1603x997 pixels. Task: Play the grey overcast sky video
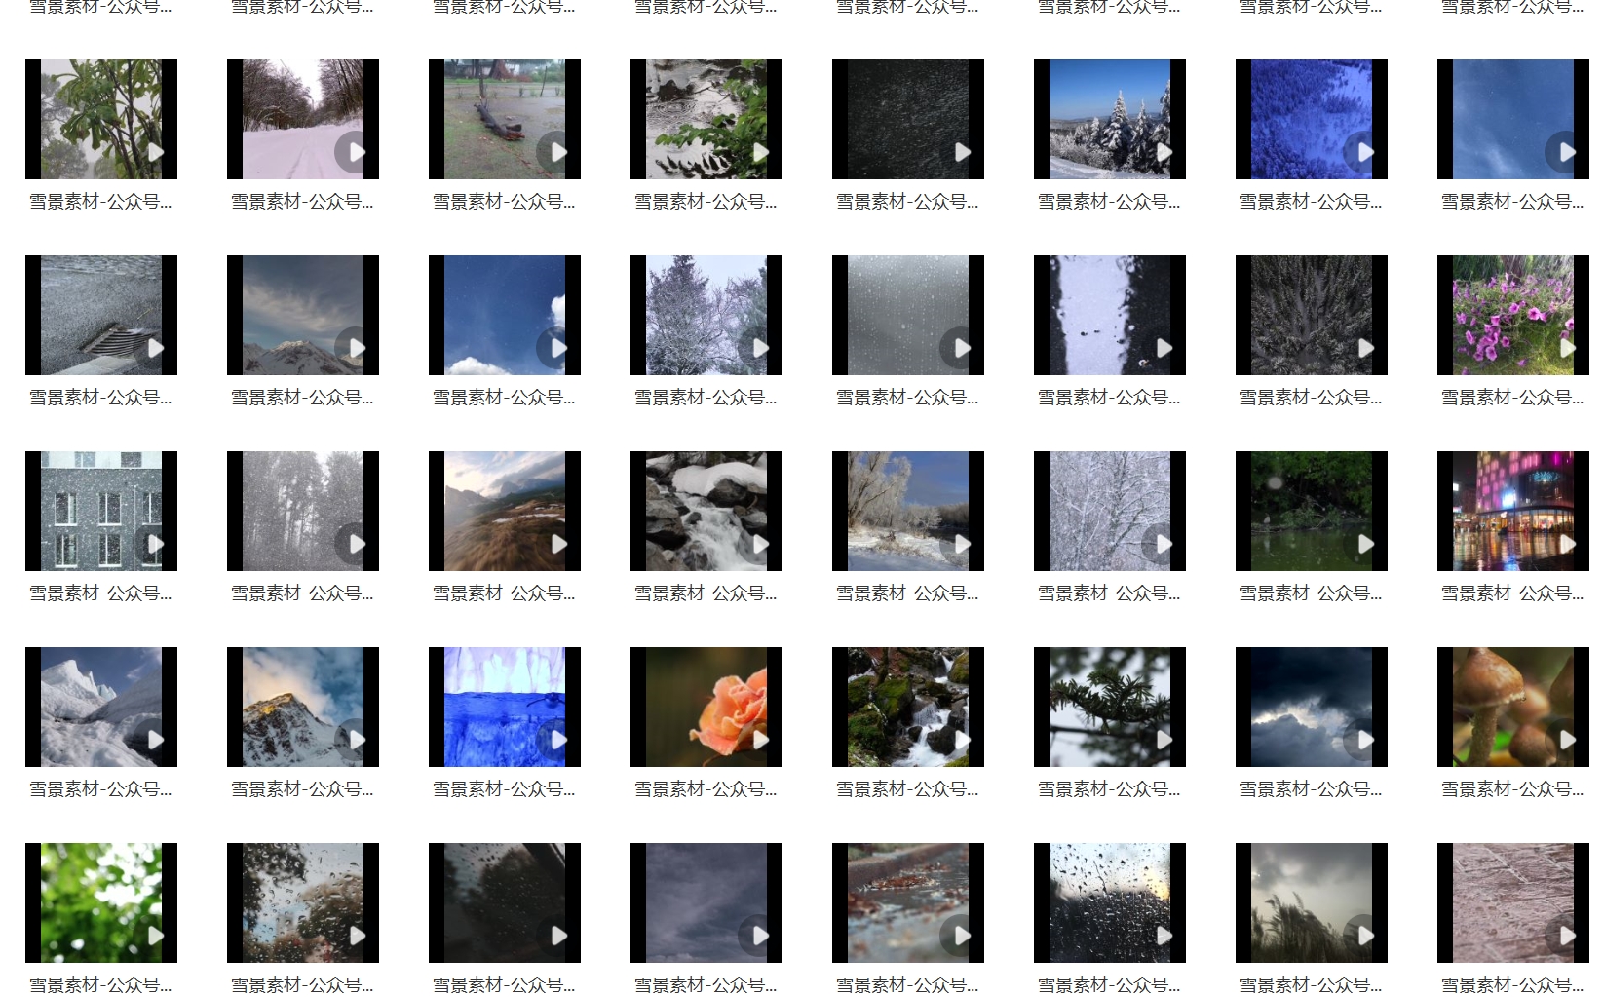(x=760, y=936)
